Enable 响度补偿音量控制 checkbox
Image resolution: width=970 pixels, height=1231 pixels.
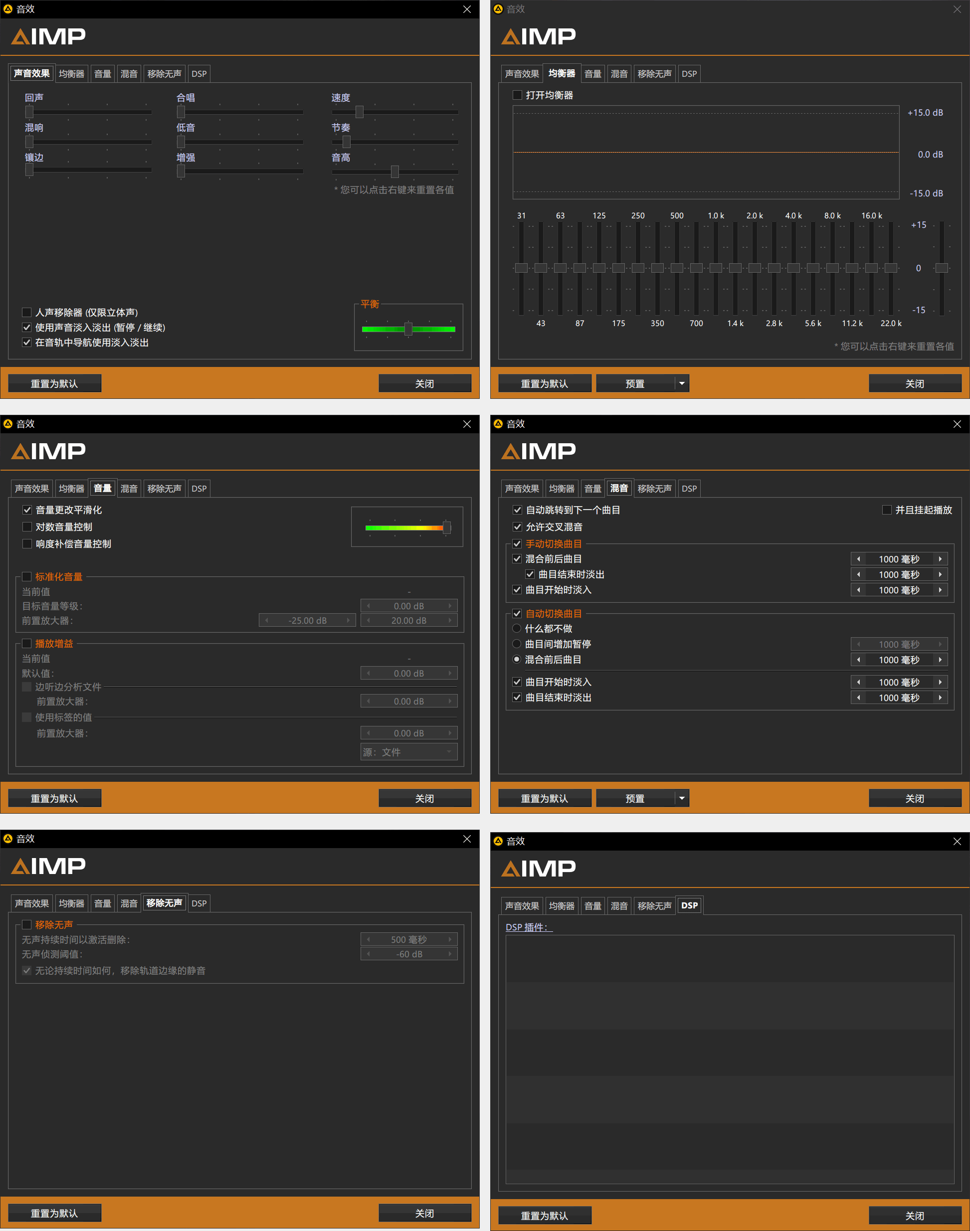pyautogui.click(x=27, y=543)
